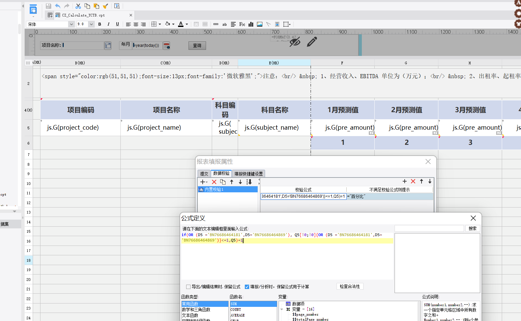Screen dimensions: 521x321
Task: Click the function search input field
Action: [429, 228]
